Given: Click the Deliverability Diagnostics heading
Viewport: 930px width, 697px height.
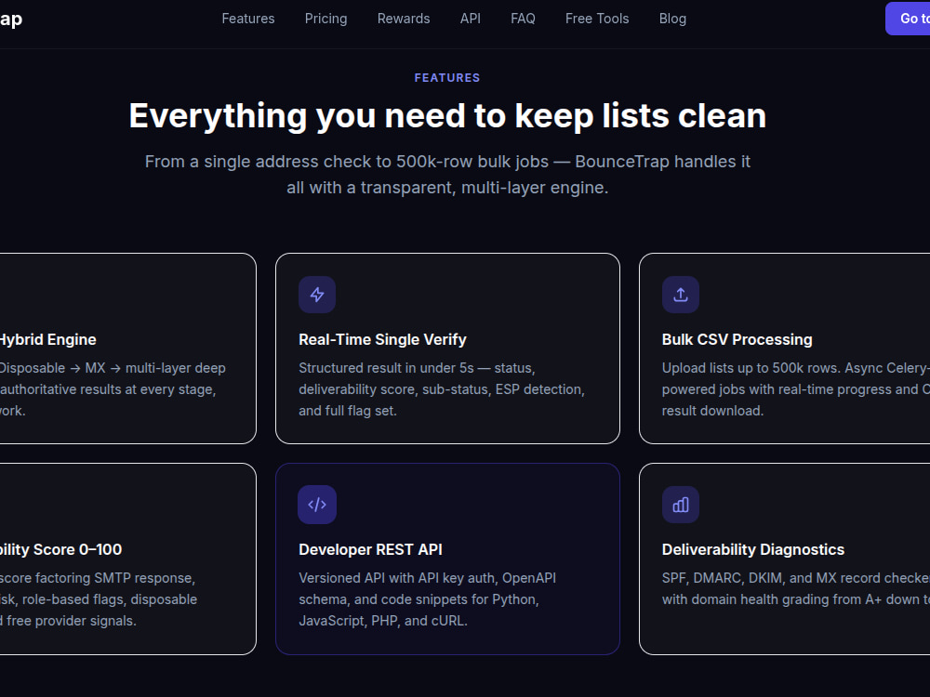Looking at the screenshot, I should [x=753, y=549].
